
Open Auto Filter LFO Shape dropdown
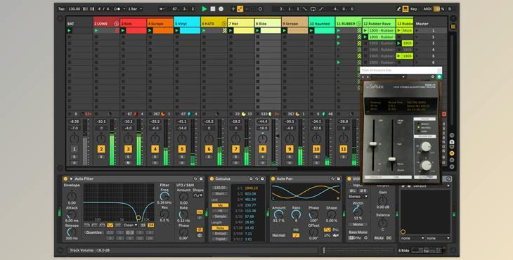pos(197,195)
